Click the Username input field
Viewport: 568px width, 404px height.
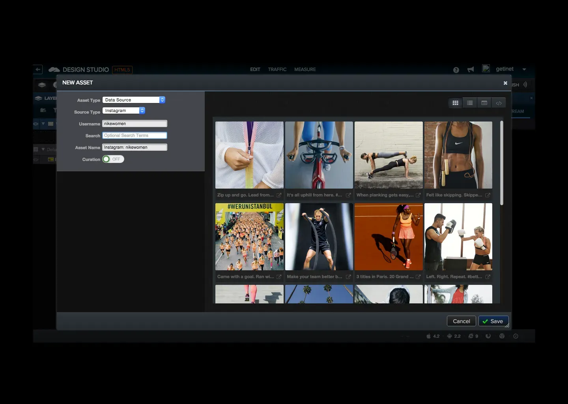click(135, 123)
